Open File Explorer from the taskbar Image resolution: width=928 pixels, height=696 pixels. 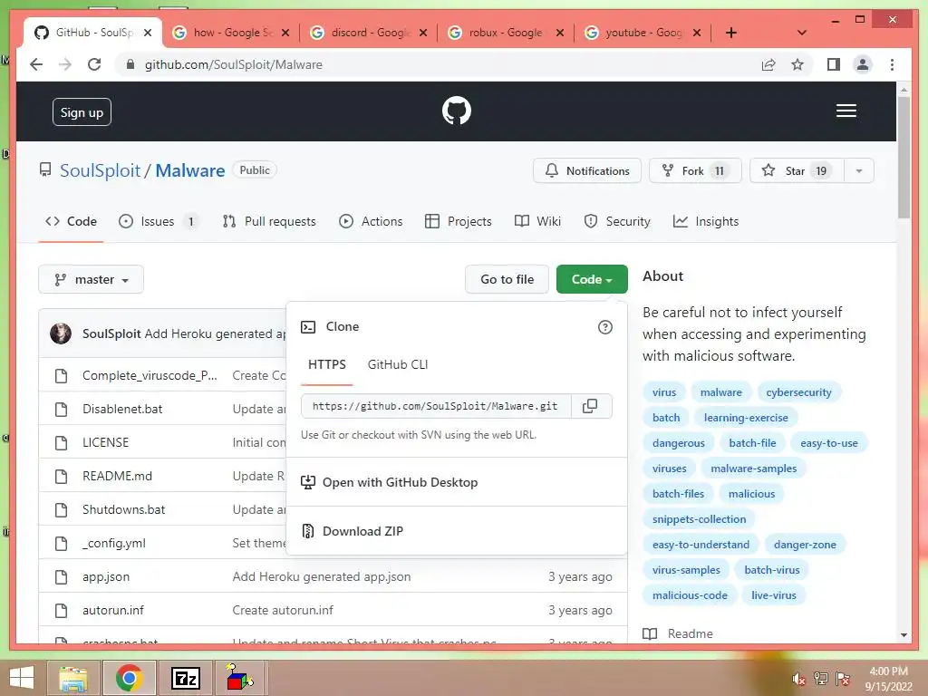73,678
